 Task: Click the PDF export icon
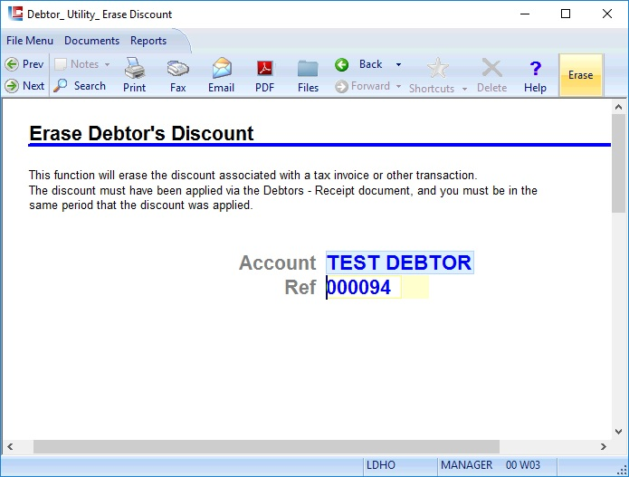point(265,68)
